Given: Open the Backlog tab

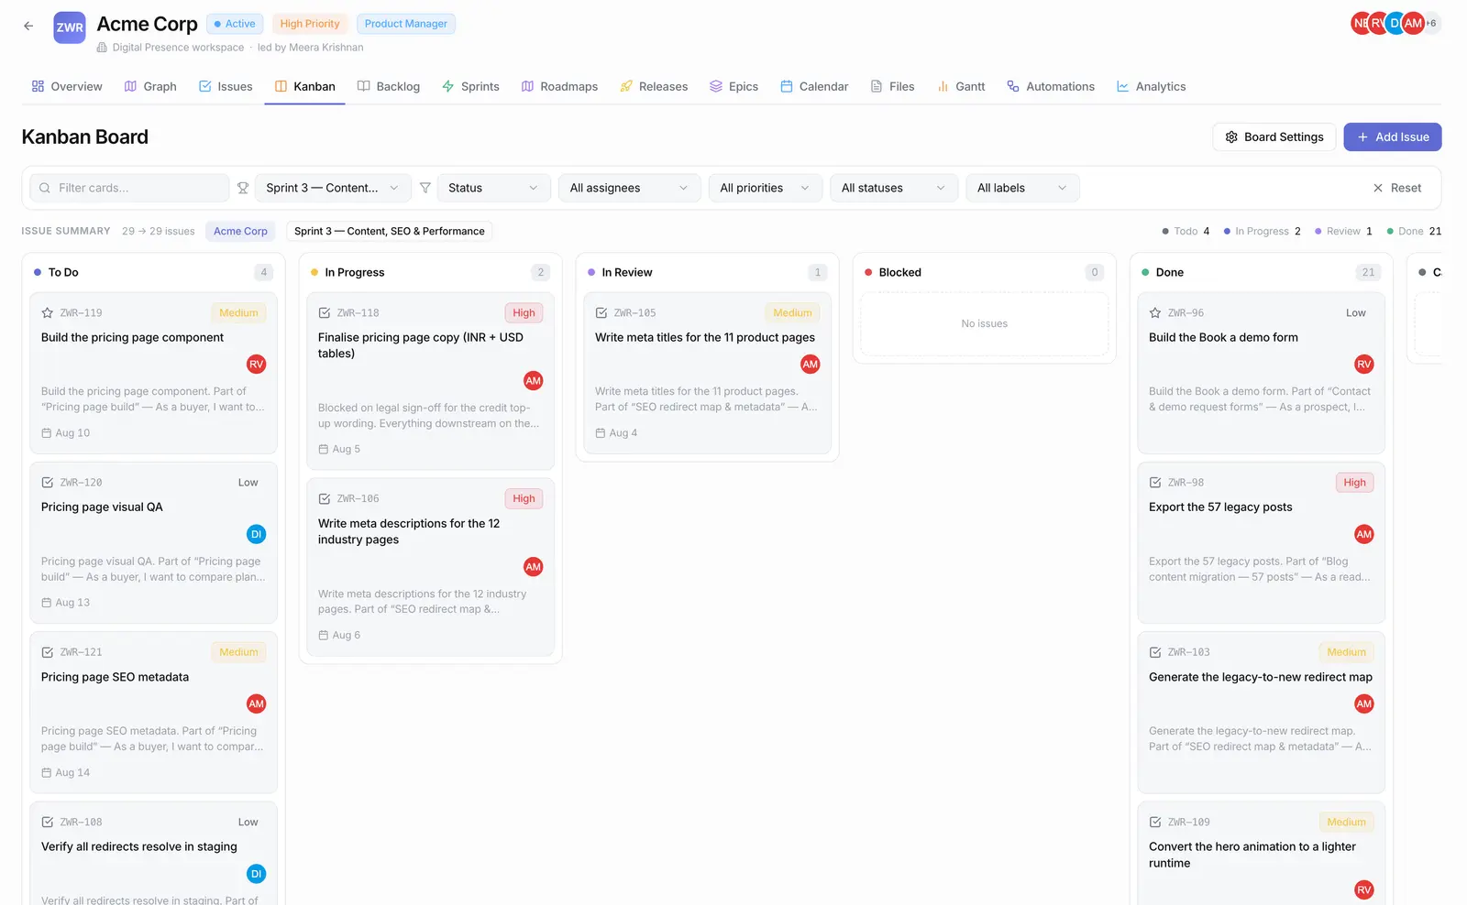Looking at the screenshot, I should coord(389,86).
